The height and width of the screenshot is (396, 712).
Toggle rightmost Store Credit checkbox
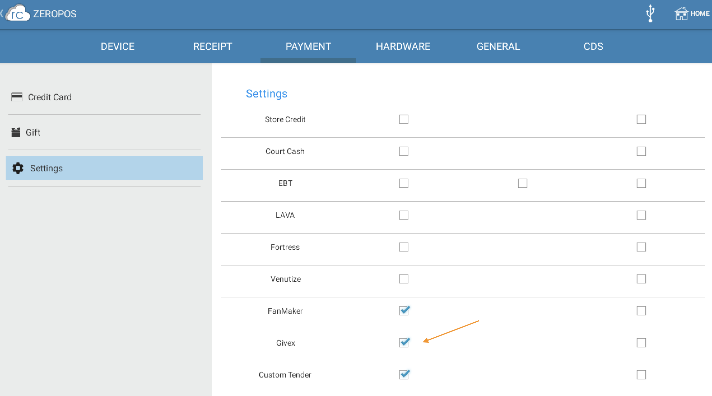coord(641,119)
